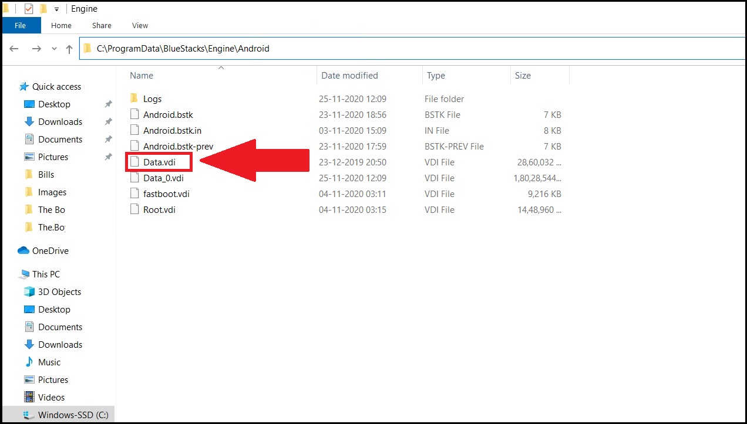Open Quick access in the navigation pane

56,86
